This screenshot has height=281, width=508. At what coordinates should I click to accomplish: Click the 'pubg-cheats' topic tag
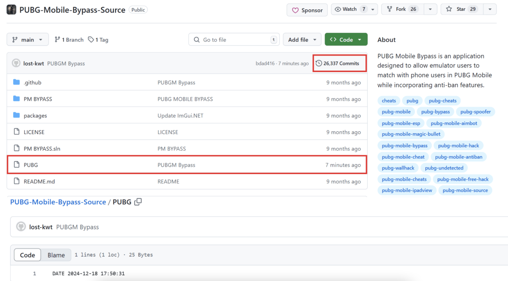tap(443, 101)
